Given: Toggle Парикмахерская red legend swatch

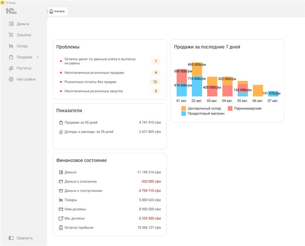Looking at the screenshot, I should point(230,108).
